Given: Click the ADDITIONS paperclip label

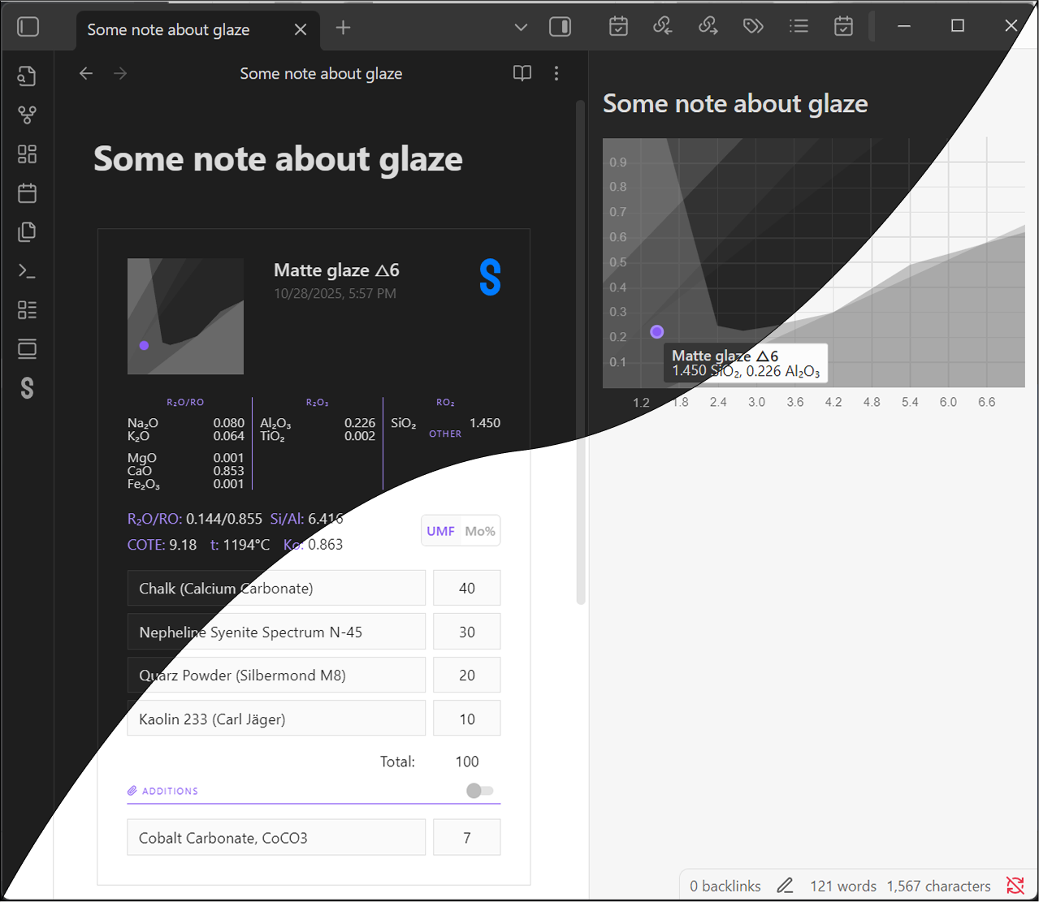Looking at the screenshot, I should 162,791.
